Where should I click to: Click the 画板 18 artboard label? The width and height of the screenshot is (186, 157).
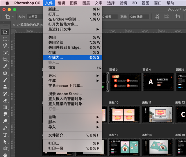147,135
